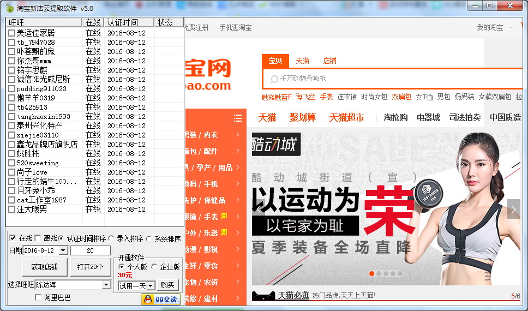The height and width of the screenshot is (311, 528).
Task: Open the 天猫必逛 link
Action: coord(293,296)
